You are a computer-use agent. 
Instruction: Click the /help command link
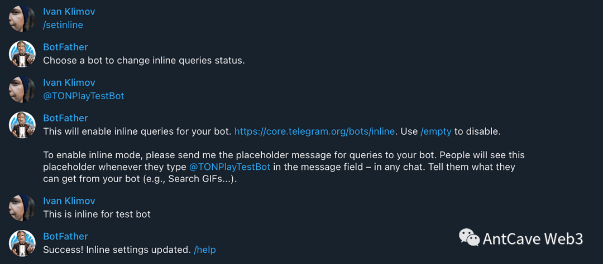pos(204,250)
